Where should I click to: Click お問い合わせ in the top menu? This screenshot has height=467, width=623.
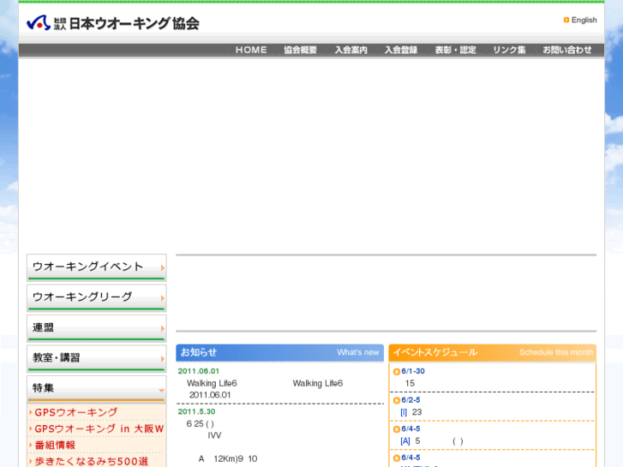click(566, 51)
